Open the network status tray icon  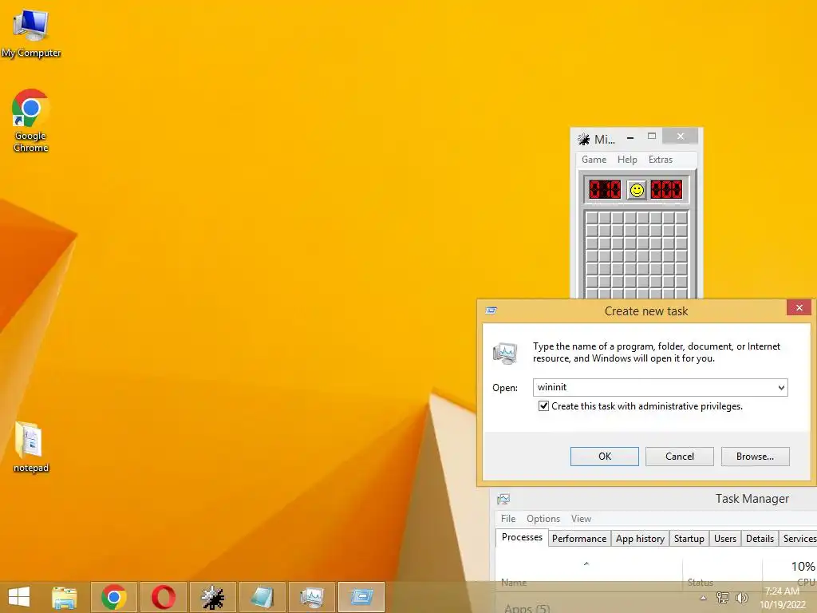722,598
